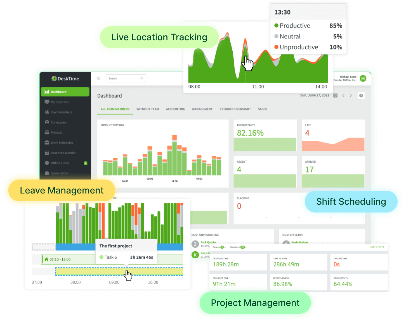Click the Neutral legend dot
The height and width of the screenshot is (321, 406).
tap(276, 36)
